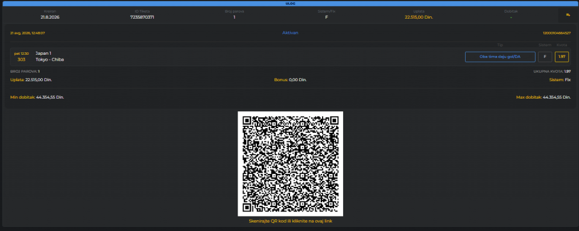
Task: Open the QR code image
Action: tap(290, 164)
